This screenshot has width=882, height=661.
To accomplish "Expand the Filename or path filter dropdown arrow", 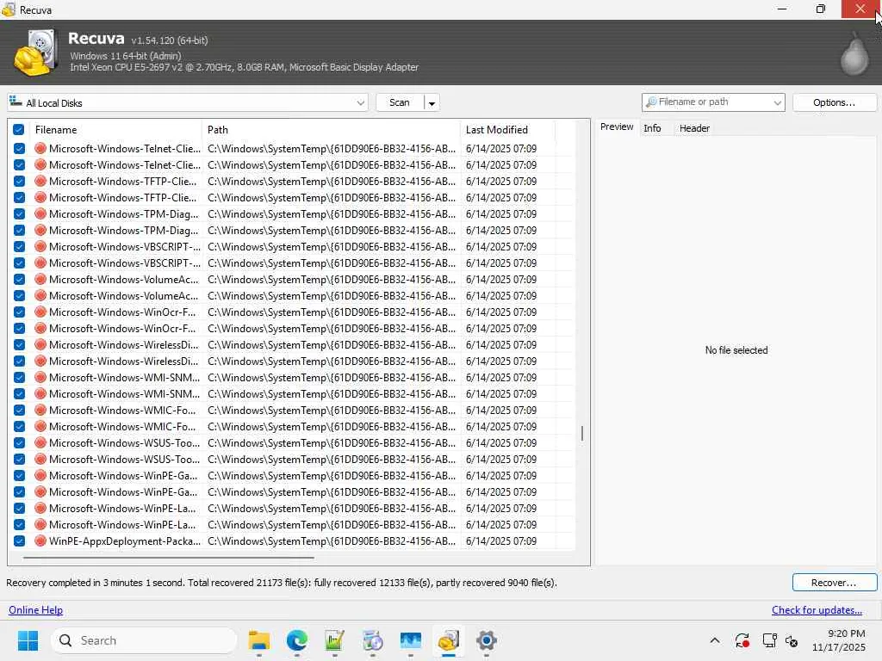I will pyautogui.click(x=777, y=102).
